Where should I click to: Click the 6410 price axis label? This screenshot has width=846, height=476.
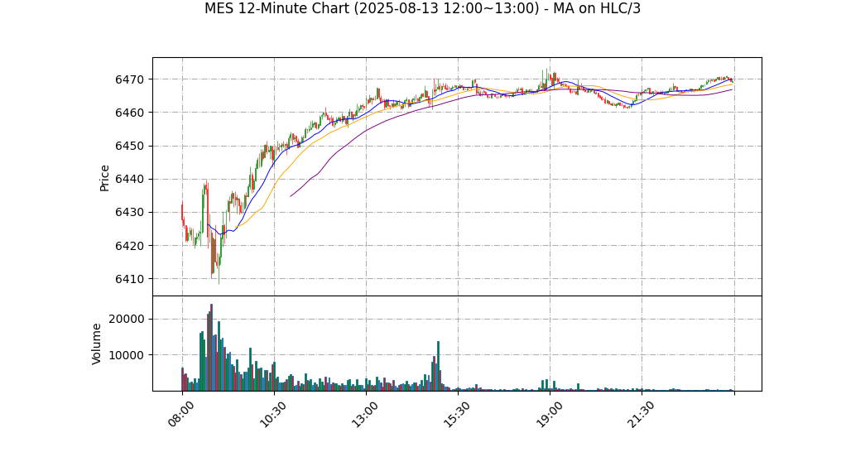(x=130, y=280)
